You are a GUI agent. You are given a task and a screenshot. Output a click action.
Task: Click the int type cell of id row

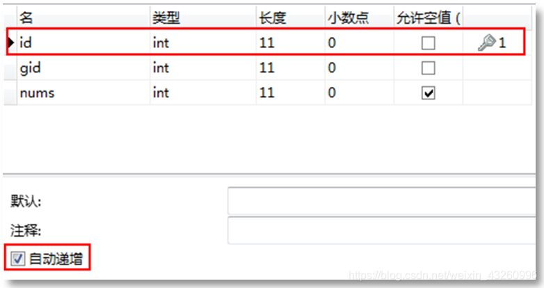[x=203, y=42]
